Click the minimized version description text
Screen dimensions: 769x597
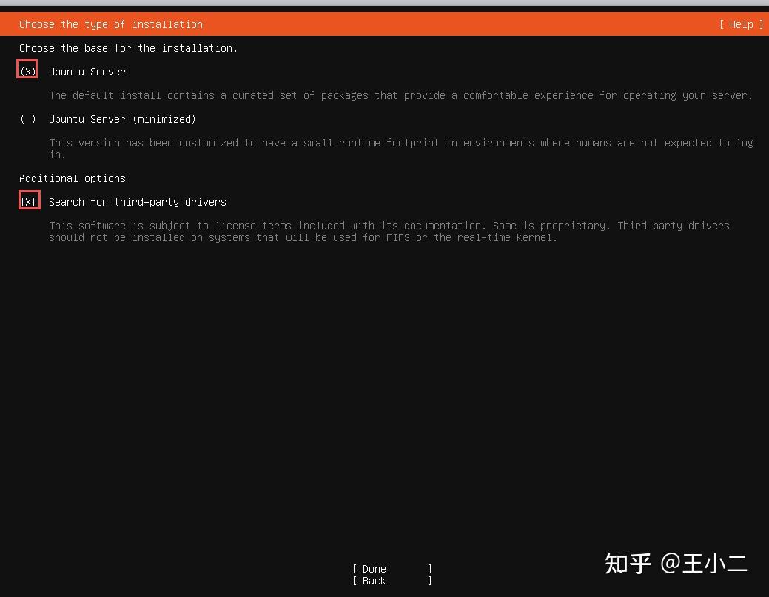[x=400, y=149]
